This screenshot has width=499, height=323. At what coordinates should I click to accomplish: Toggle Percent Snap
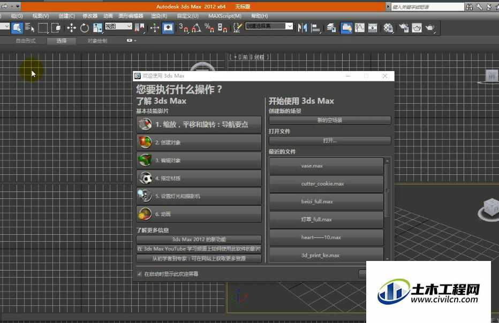(x=209, y=28)
